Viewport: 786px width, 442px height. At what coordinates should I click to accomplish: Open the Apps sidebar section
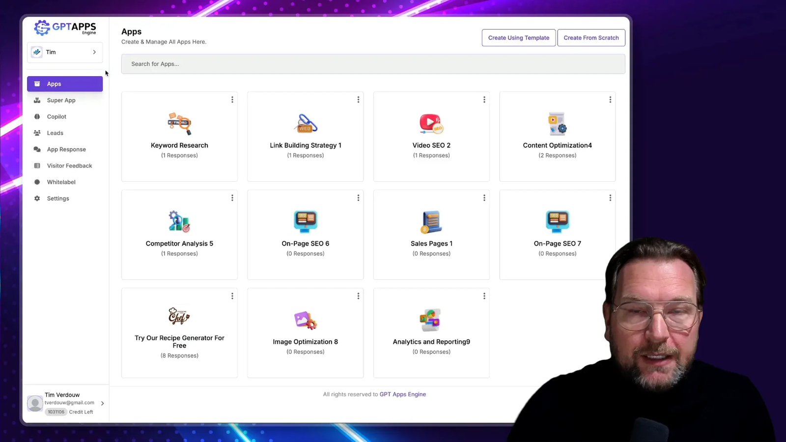65,84
